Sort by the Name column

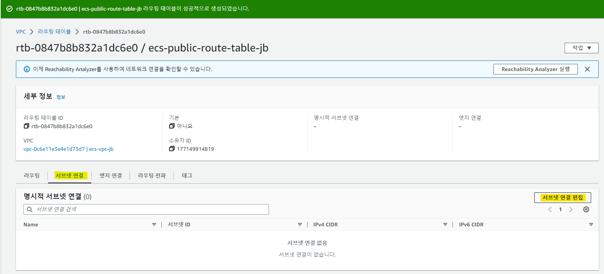pyautogui.click(x=154, y=224)
